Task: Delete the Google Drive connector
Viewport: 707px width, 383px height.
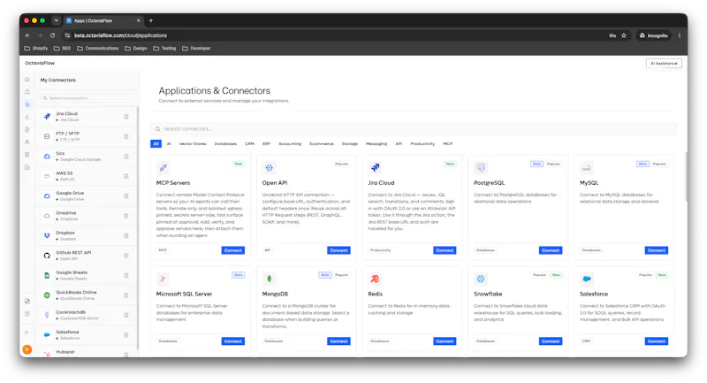Action: 126,196
